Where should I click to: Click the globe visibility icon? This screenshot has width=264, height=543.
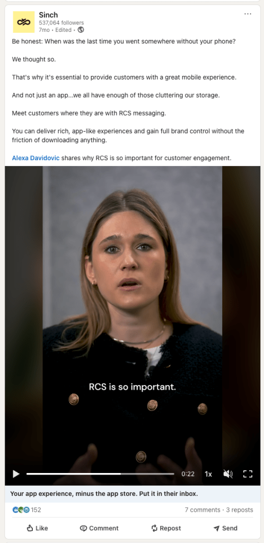click(x=81, y=30)
